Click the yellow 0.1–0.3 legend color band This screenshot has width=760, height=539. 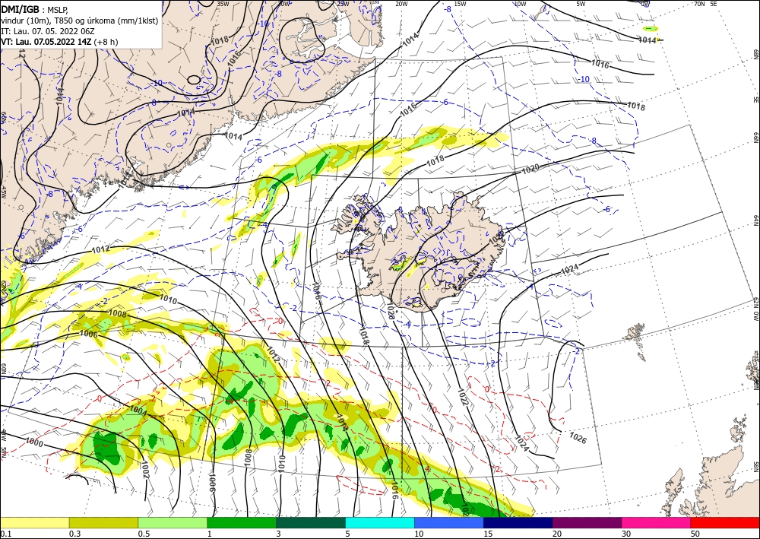click(x=34, y=522)
